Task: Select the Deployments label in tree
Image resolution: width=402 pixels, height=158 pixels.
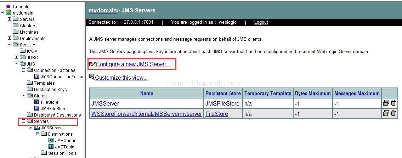Action: tap(33, 39)
